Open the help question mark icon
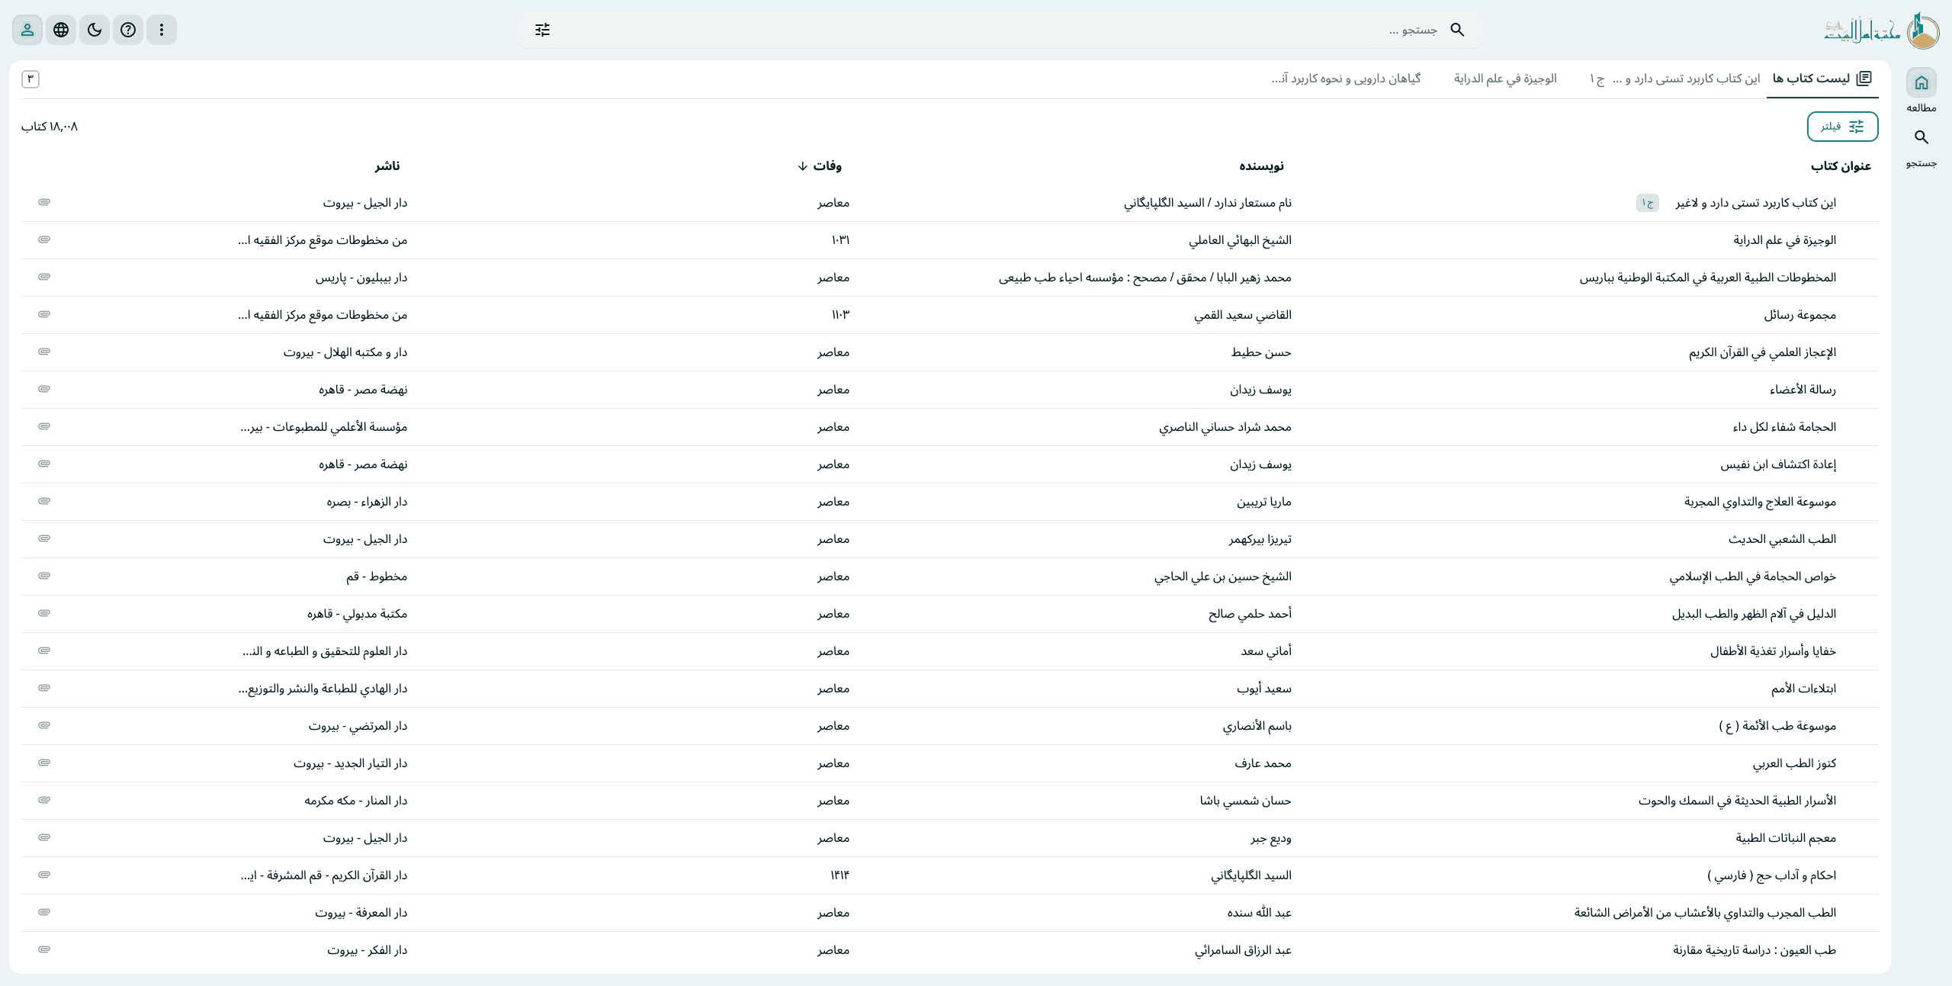1952x986 pixels. (x=128, y=30)
